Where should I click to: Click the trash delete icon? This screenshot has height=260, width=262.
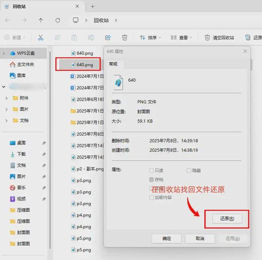[x=125, y=38]
